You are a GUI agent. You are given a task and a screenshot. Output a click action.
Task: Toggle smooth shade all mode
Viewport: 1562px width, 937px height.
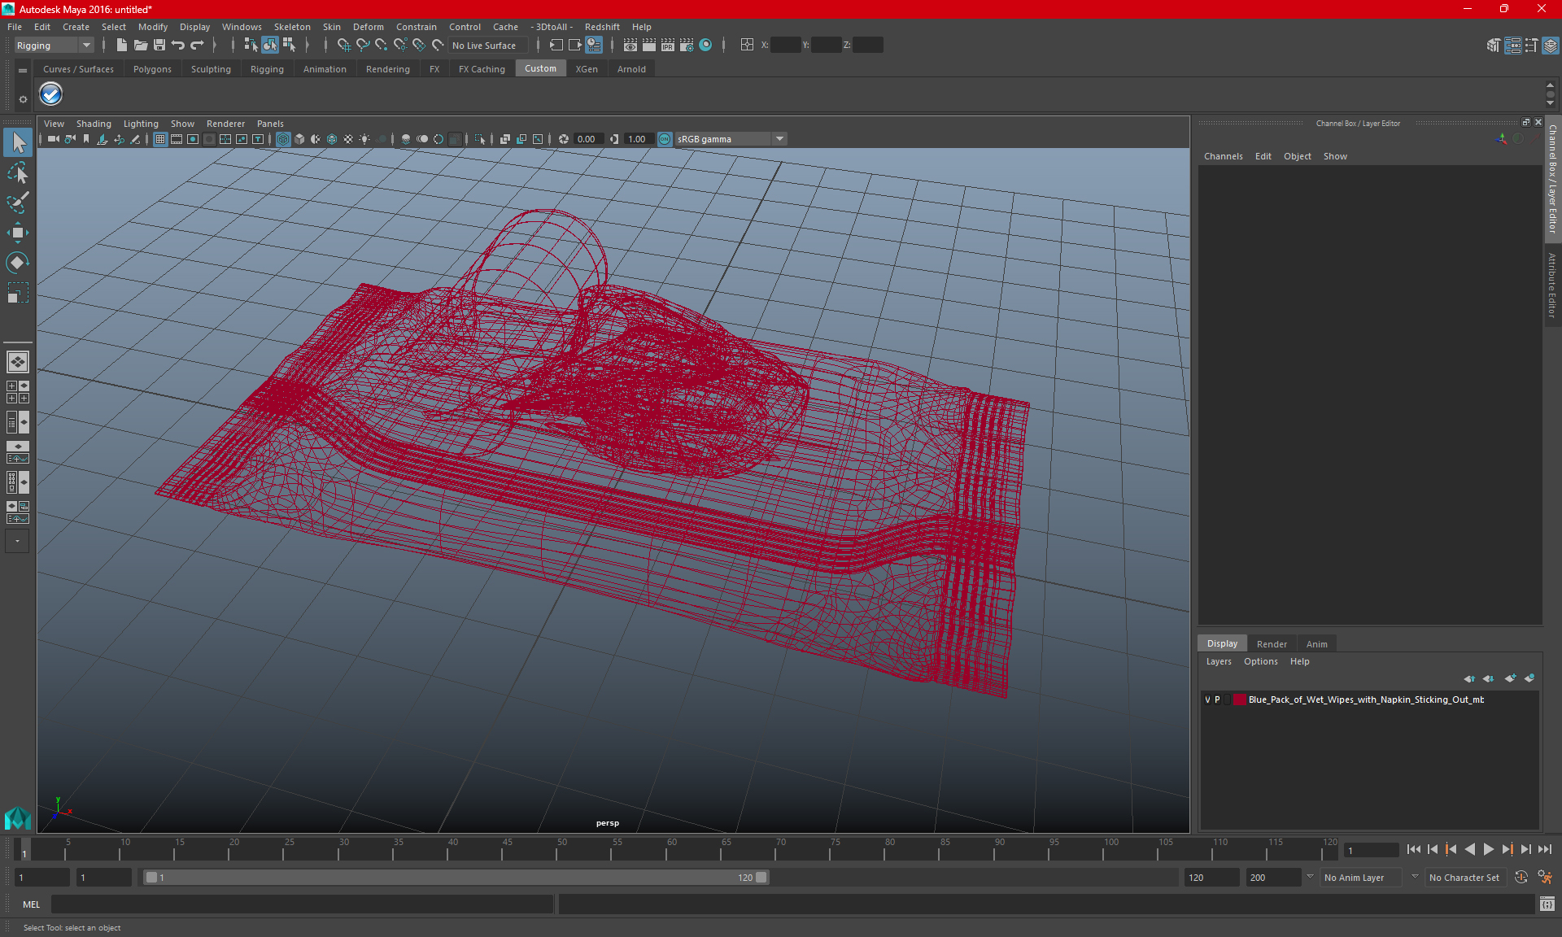(299, 139)
